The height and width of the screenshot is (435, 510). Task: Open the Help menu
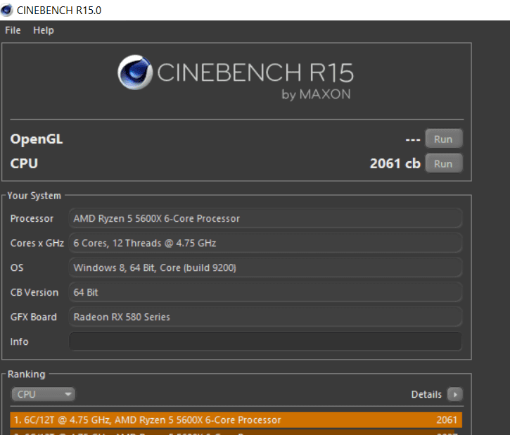[43, 30]
